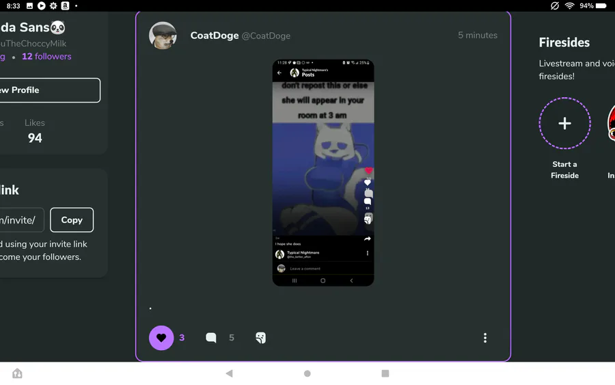The height and width of the screenshot is (385, 615).
Task: Tap the play notification icon in status bar
Action: tap(41, 6)
